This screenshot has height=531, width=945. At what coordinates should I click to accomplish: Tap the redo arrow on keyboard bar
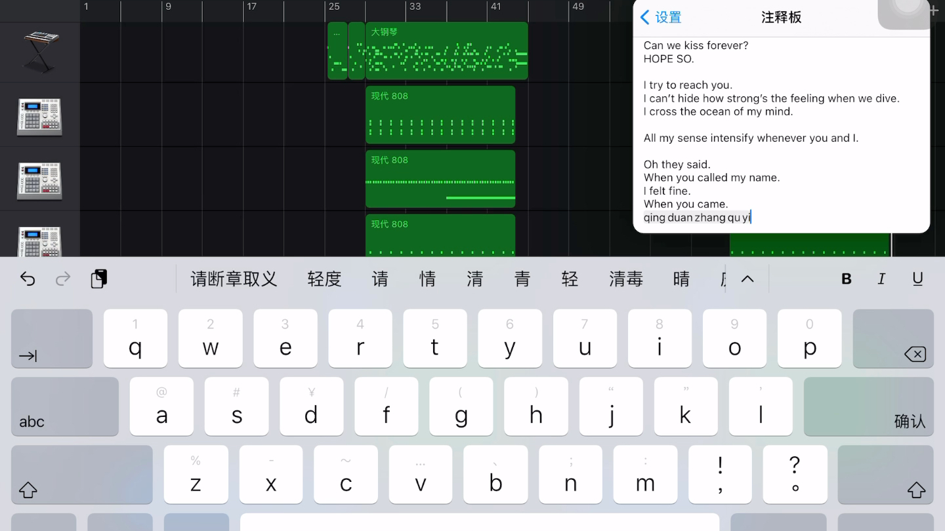pyautogui.click(x=63, y=279)
